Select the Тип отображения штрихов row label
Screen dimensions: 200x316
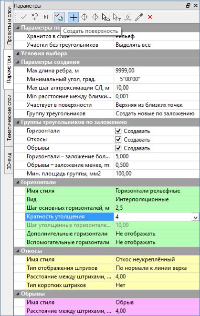[62, 268]
